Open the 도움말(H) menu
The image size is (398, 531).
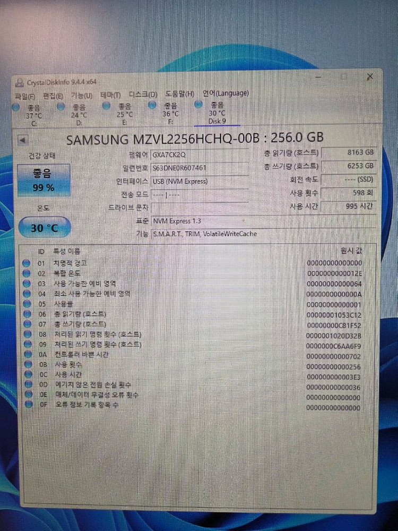(180, 94)
